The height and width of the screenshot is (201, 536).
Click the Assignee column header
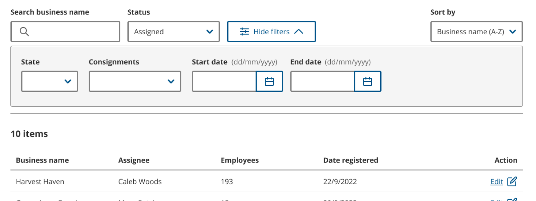click(x=134, y=160)
